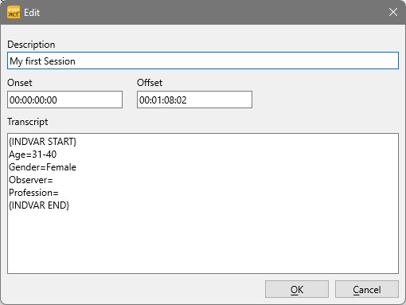Place cursor on the '{INDVAR START}' line
Screen dimensions: 406x305
(x=43, y=142)
